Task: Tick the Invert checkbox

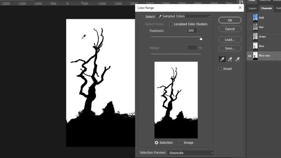Action: pos(220,69)
